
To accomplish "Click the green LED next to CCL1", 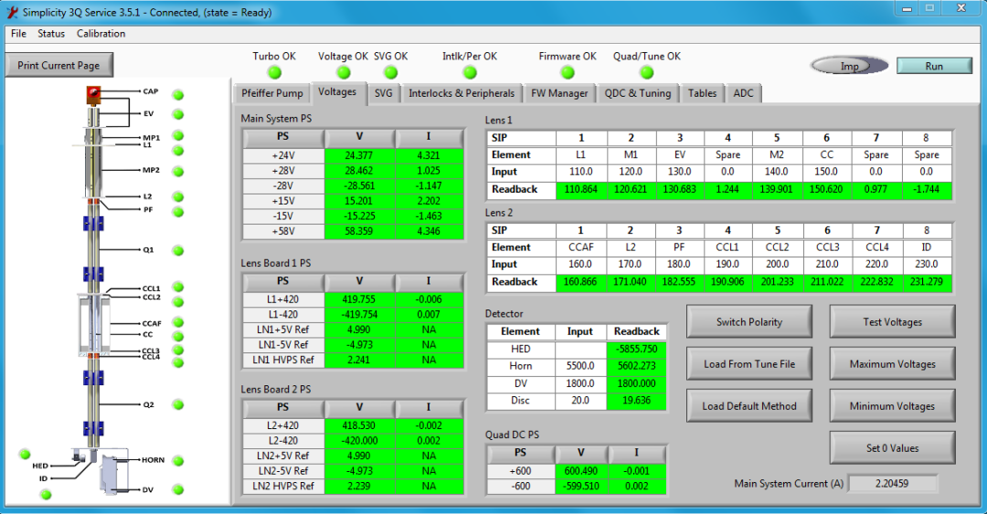I will (178, 287).
